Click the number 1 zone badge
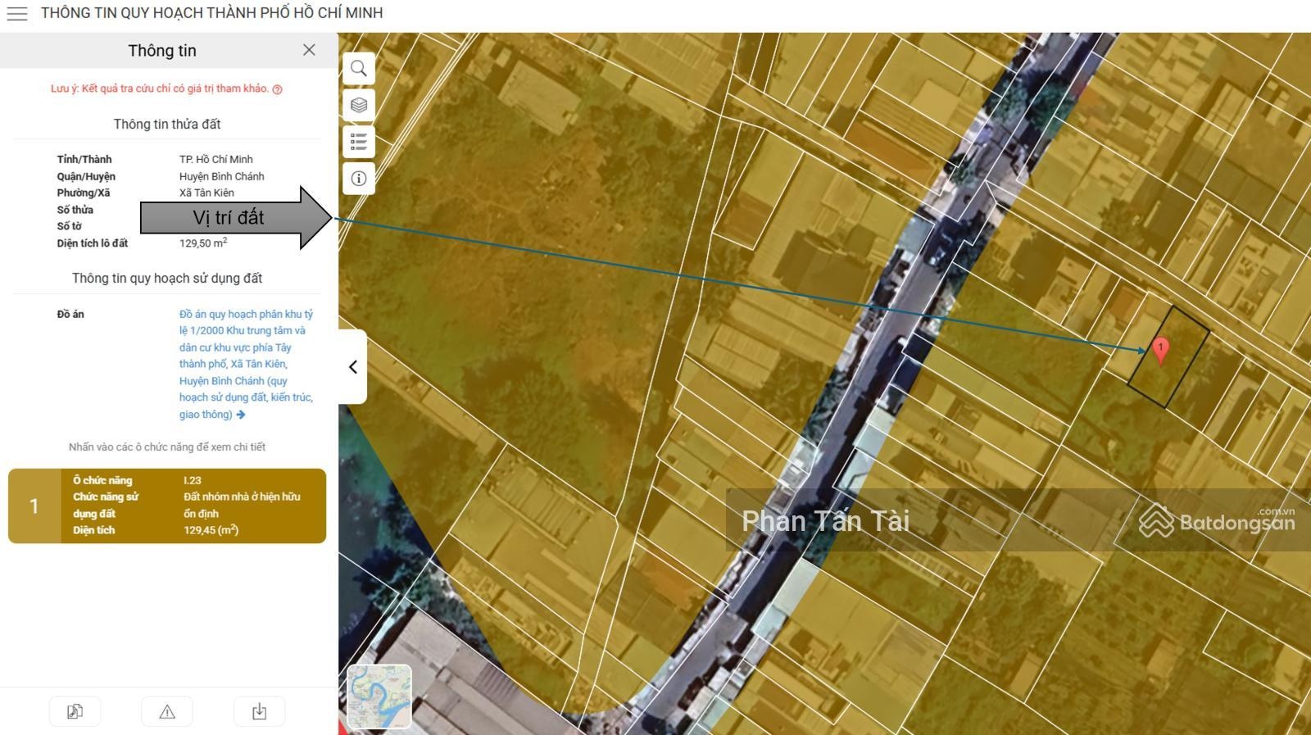Image resolution: width=1311 pixels, height=735 pixels. coord(34,506)
